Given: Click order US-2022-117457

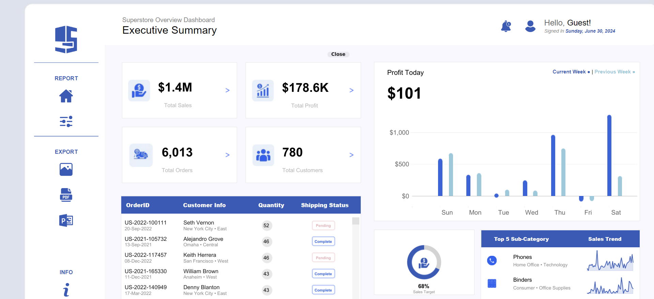Looking at the screenshot, I should click(x=145, y=255).
